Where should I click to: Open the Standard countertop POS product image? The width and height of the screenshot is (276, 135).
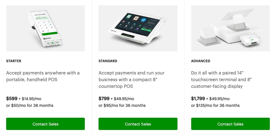138,28
